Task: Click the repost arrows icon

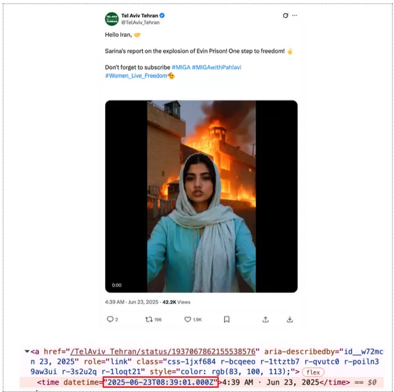Action: pos(149,320)
